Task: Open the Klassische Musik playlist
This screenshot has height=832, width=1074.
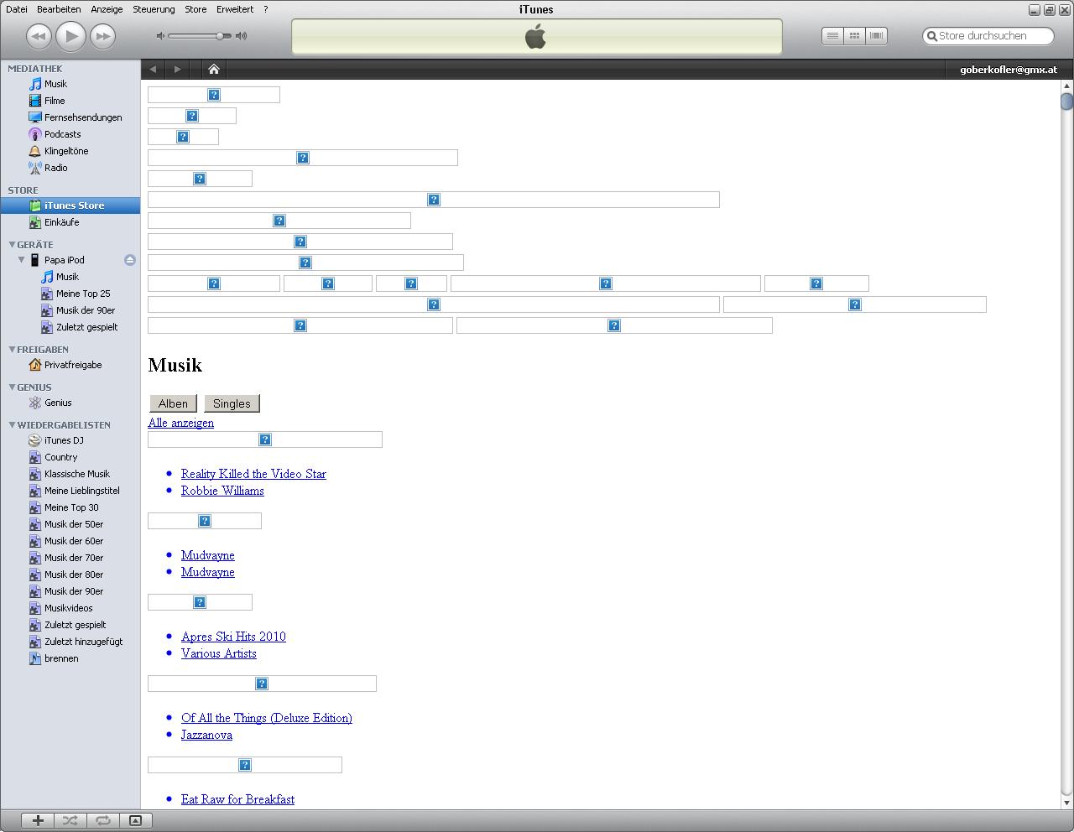Action: (77, 474)
